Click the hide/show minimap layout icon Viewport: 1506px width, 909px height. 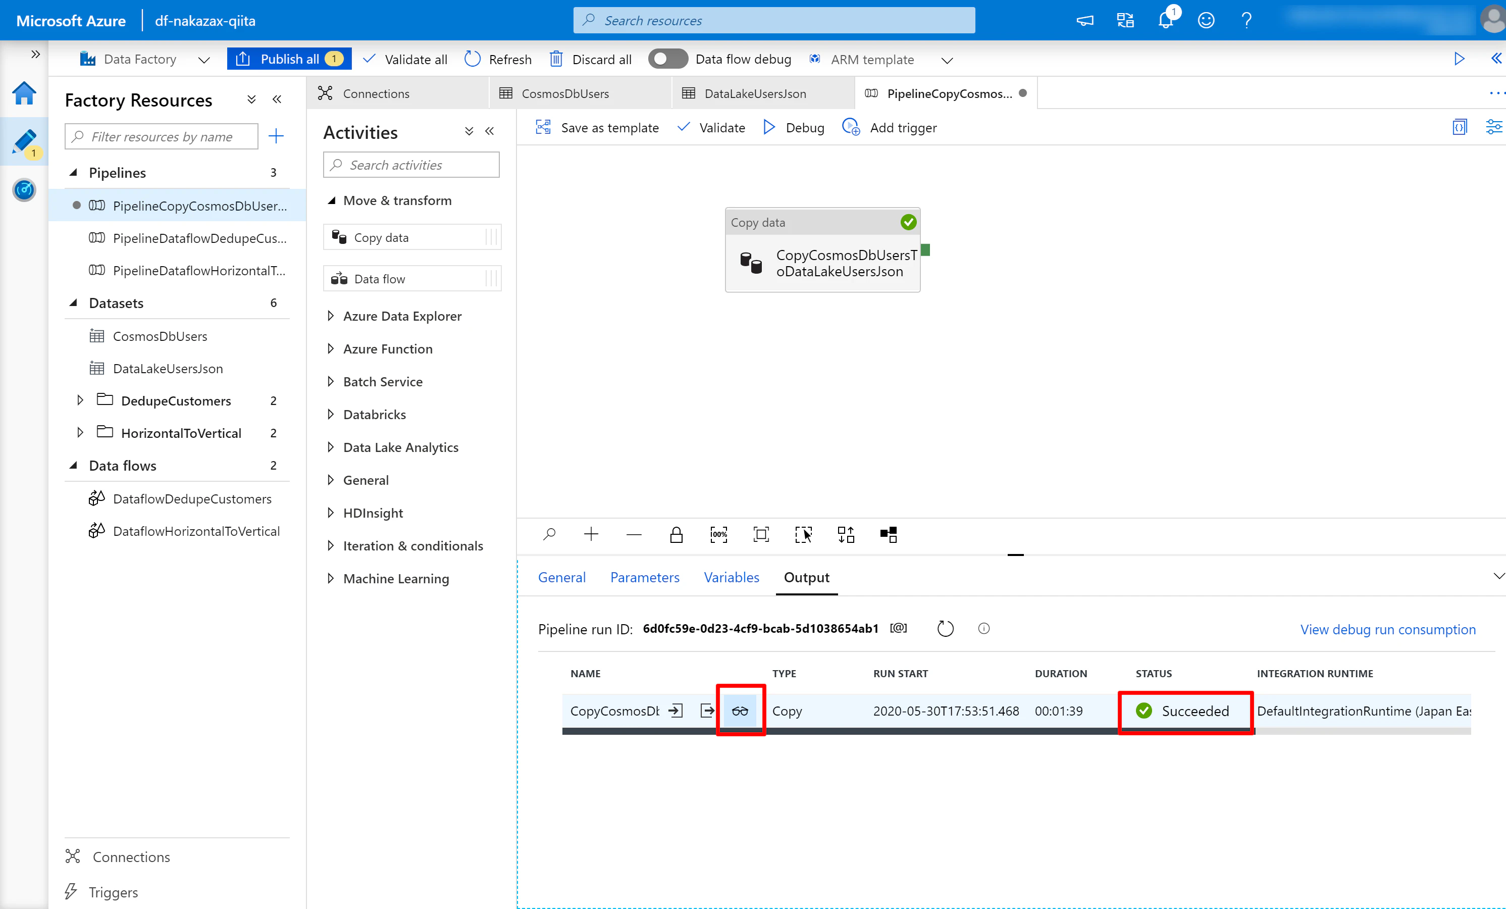[888, 535]
